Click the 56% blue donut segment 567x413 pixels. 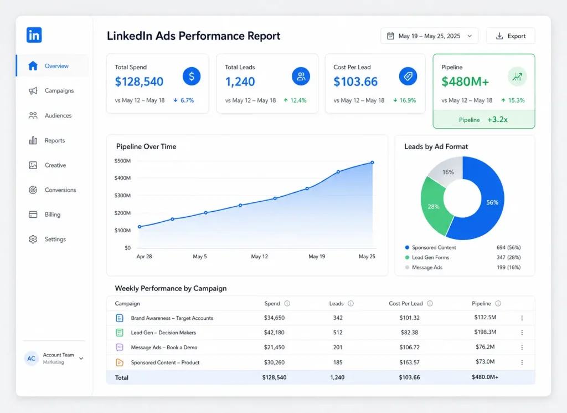492,202
